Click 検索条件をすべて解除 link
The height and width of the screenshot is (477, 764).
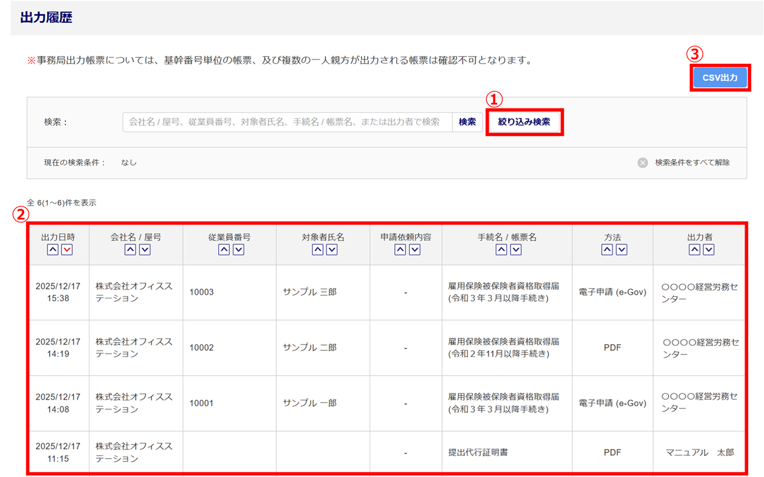click(x=692, y=163)
